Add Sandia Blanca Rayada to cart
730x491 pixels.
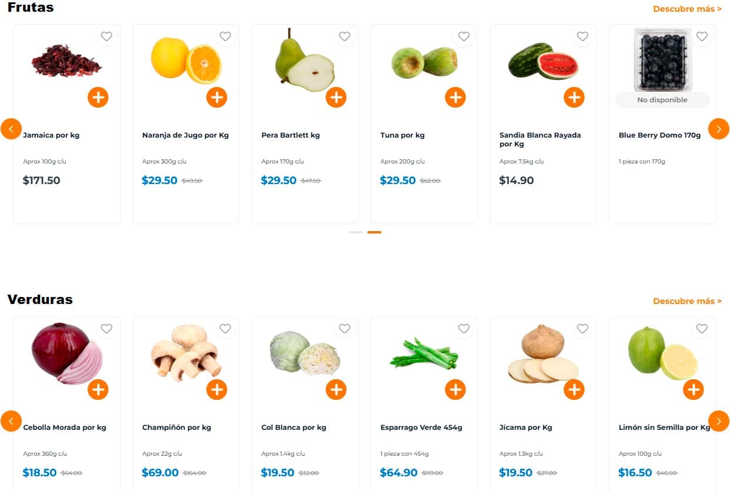(574, 97)
